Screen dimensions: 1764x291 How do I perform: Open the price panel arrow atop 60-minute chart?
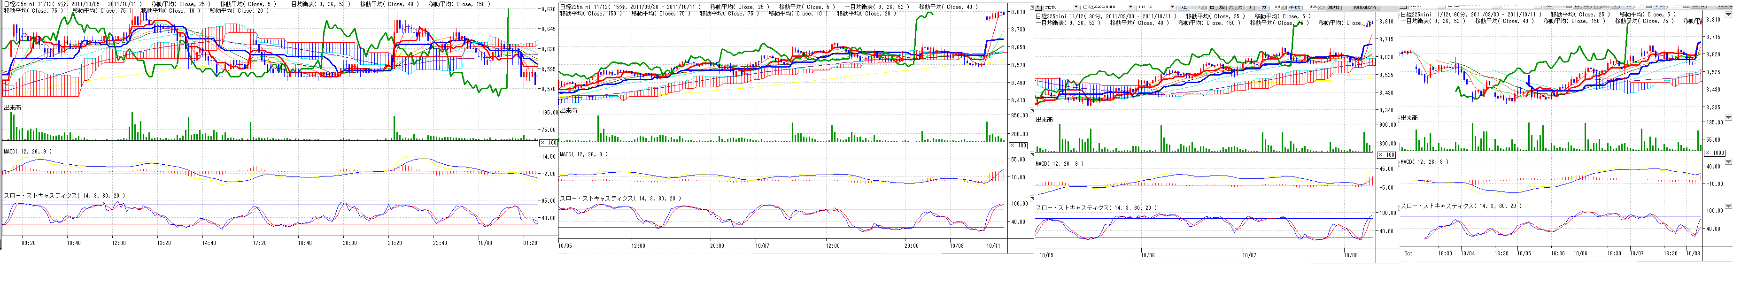1728,14
